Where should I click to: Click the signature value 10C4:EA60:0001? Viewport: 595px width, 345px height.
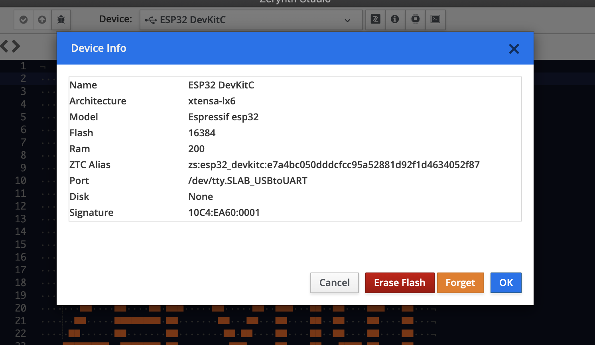(x=224, y=213)
